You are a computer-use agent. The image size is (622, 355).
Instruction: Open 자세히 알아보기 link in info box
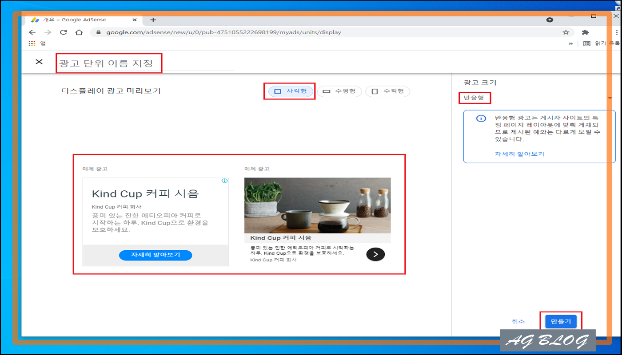tap(519, 154)
